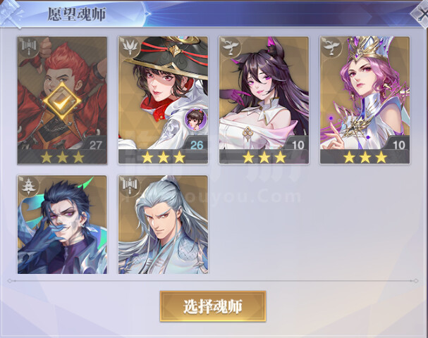Click the level 27 badge on red-haired card

coord(95,144)
